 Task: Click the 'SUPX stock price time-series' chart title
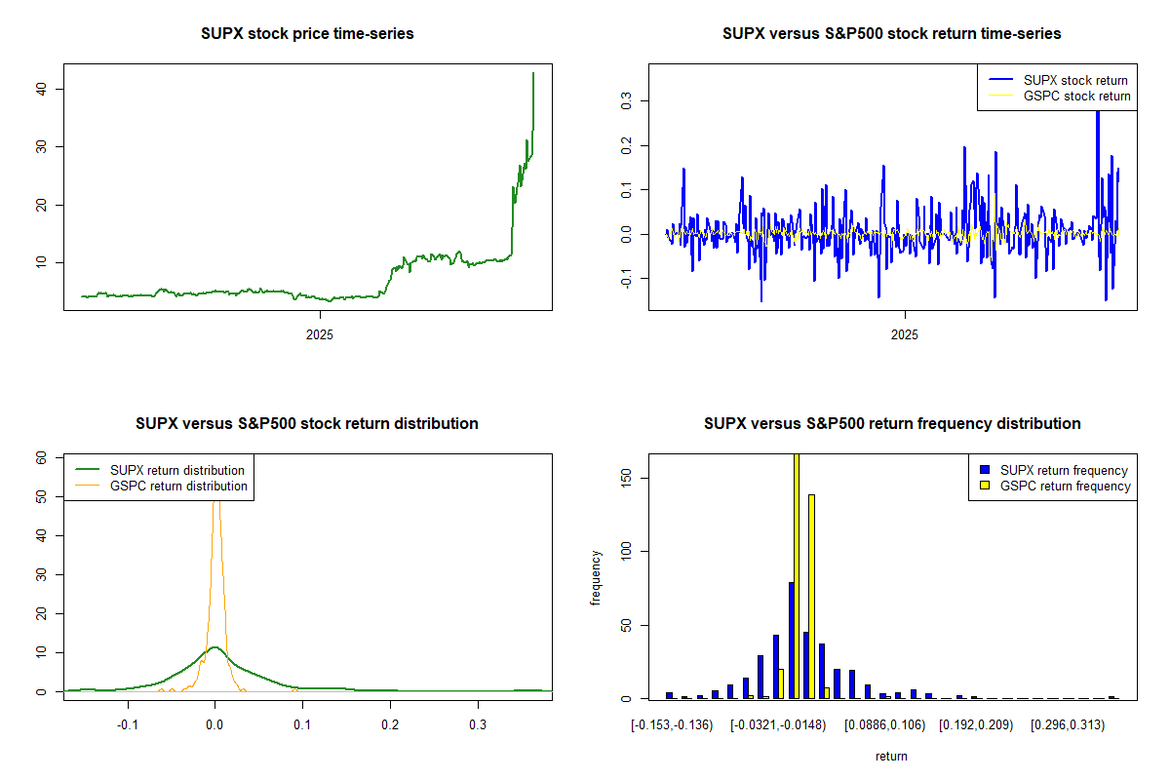click(x=307, y=34)
